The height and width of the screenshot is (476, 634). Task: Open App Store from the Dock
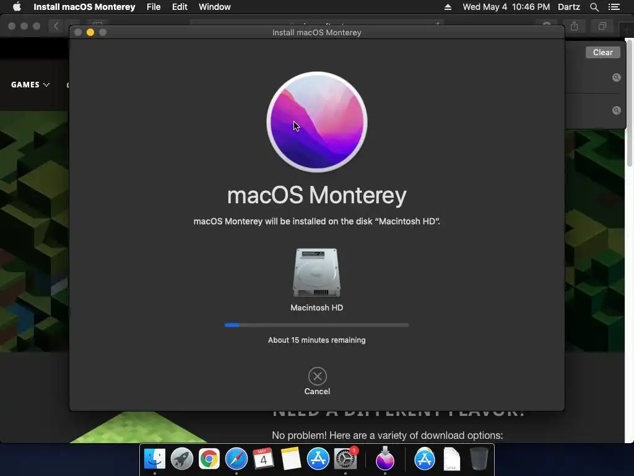click(x=318, y=459)
